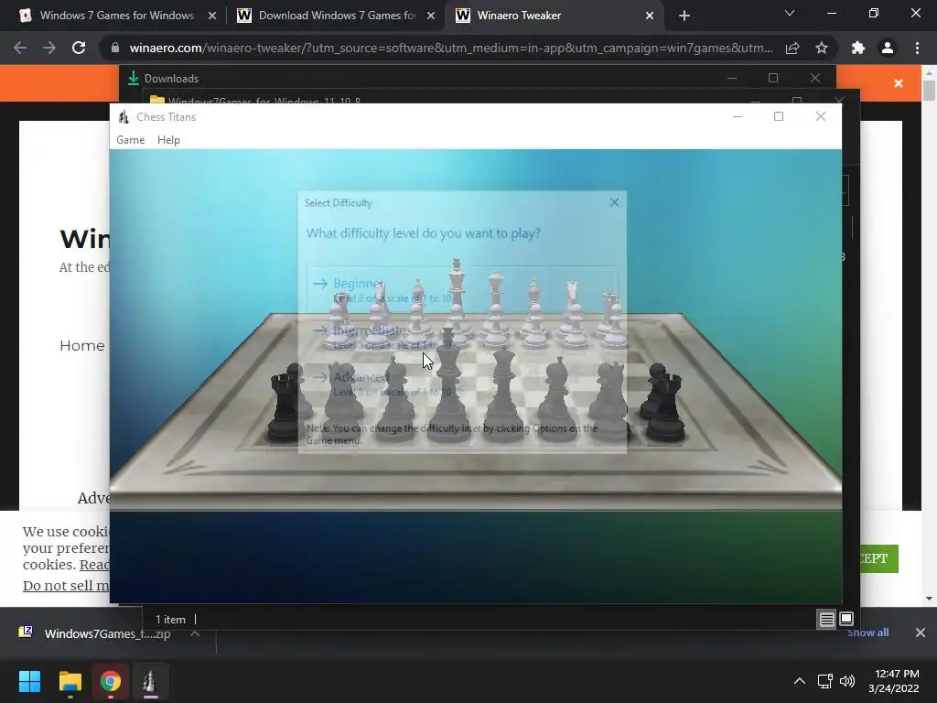Open the Do not sell link
This screenshot has height=703, width=937.
(x=66, y=585)
